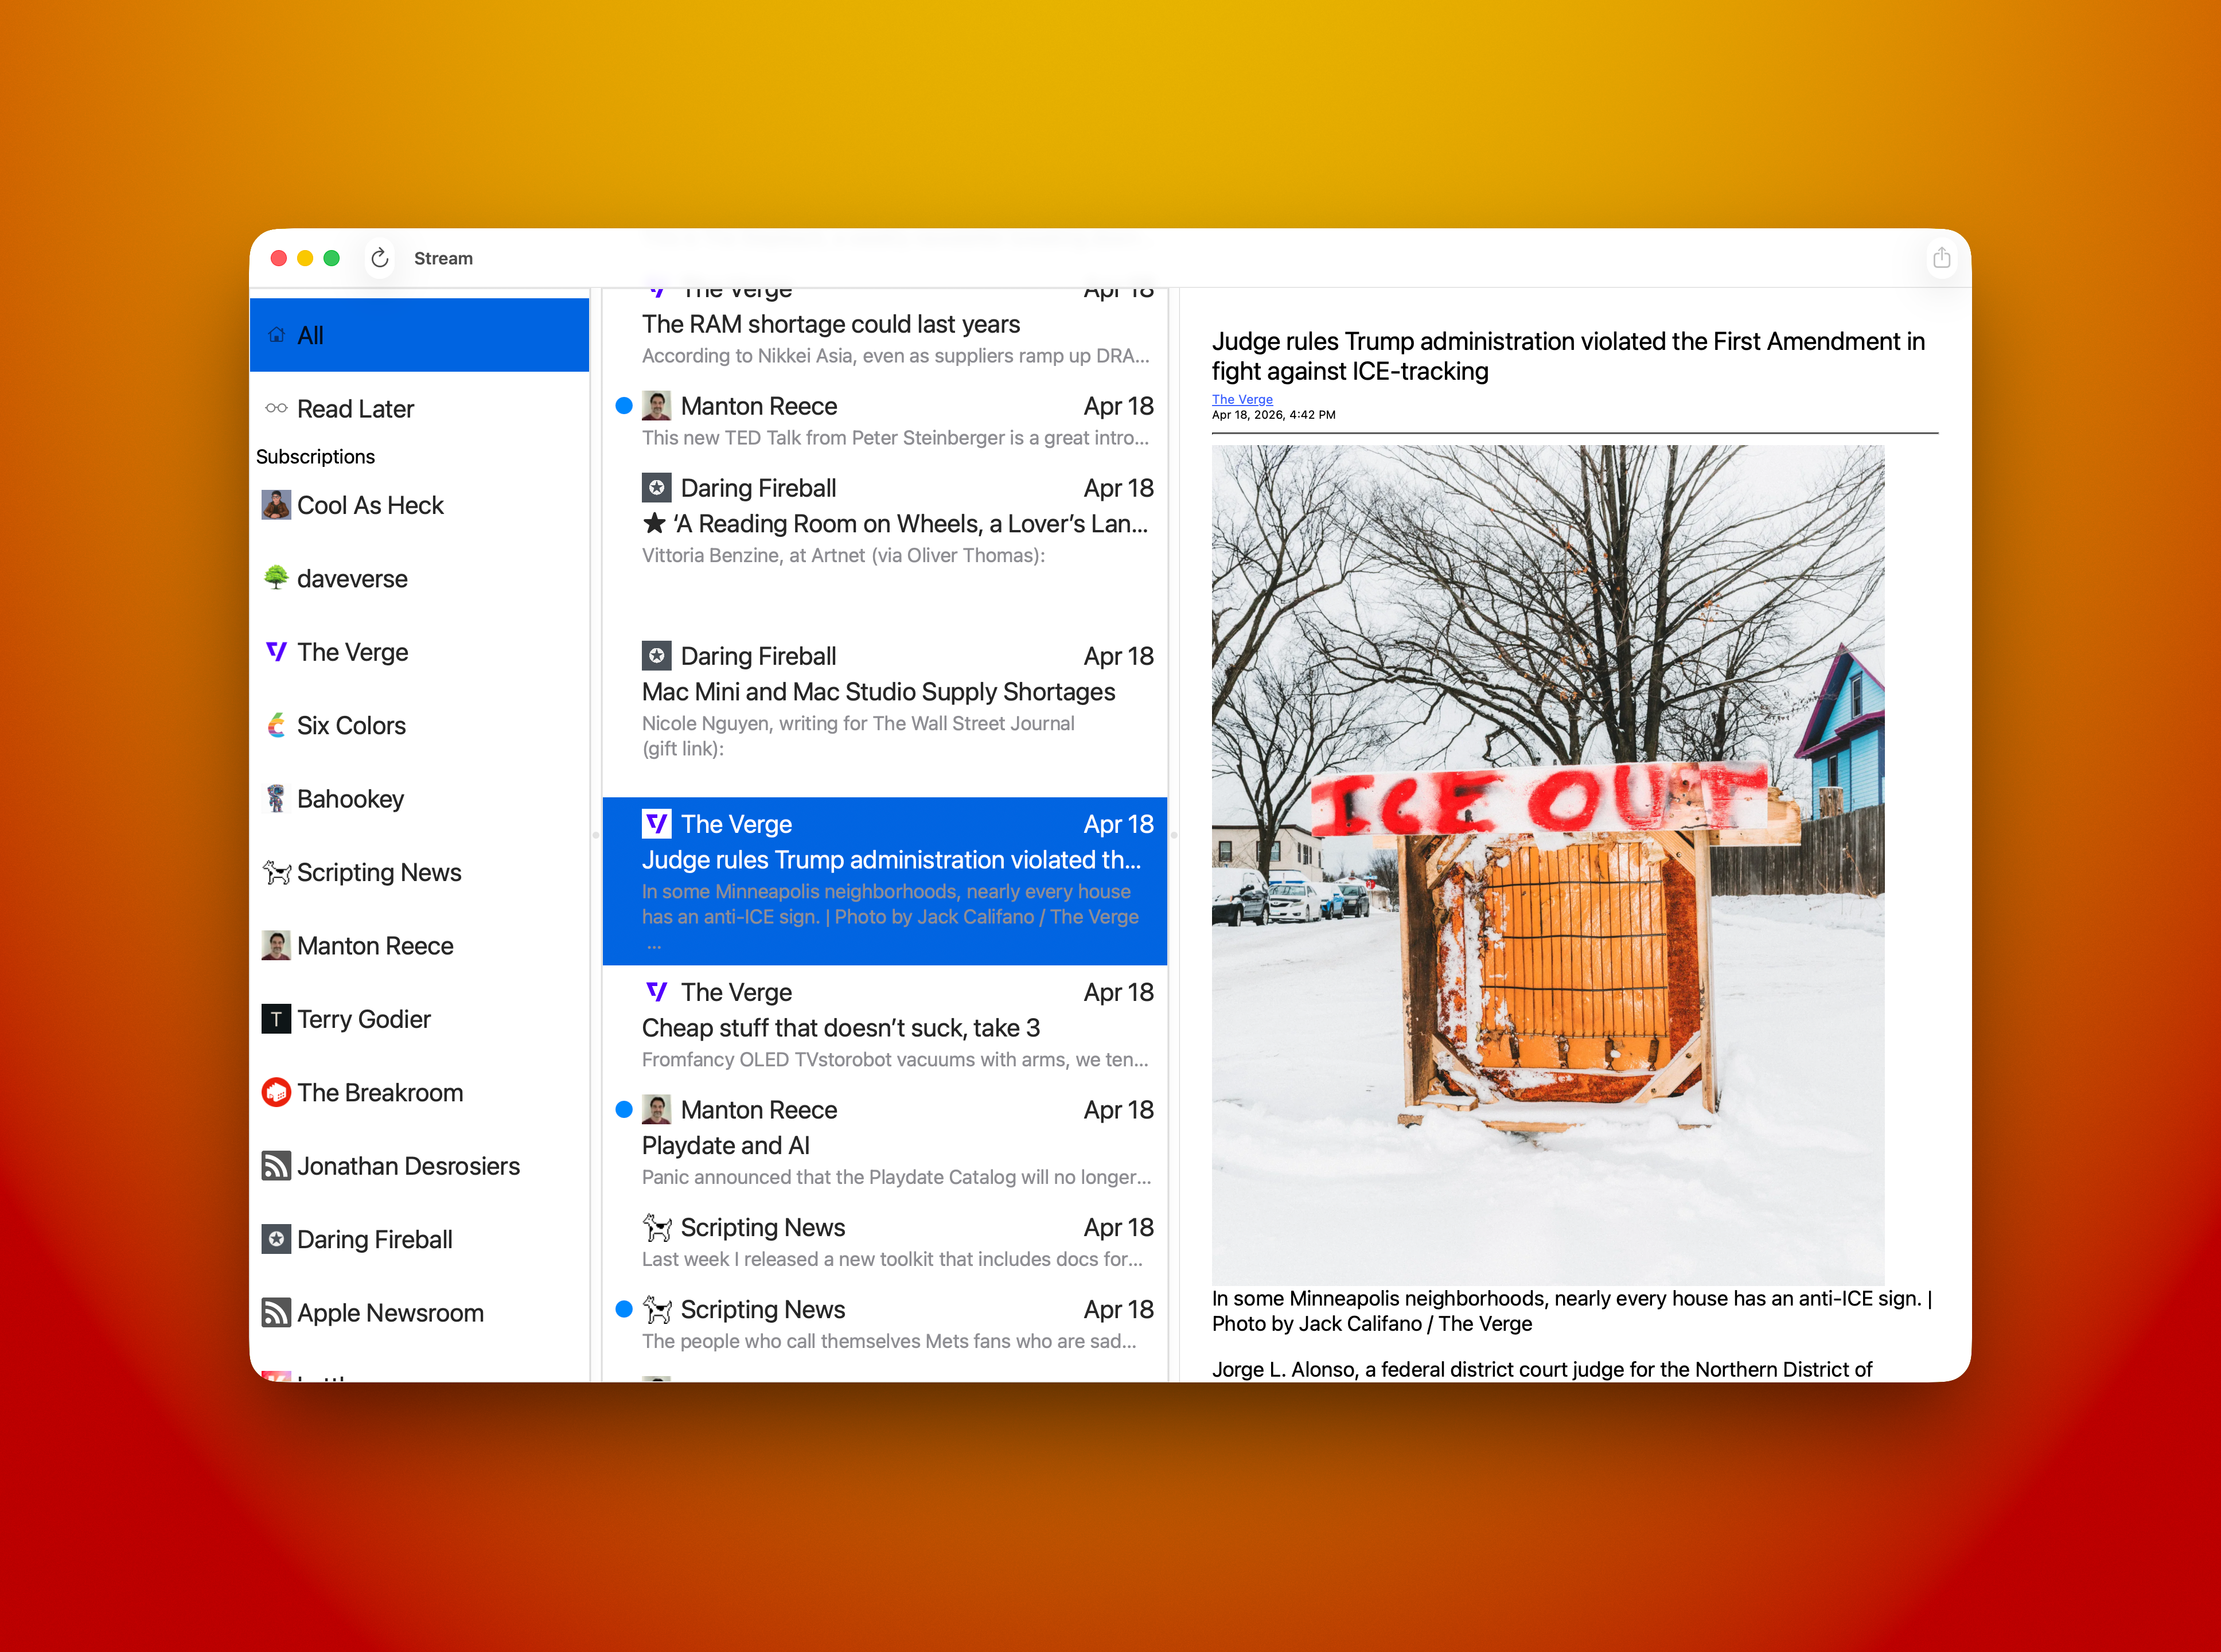Click the Terry Godier T icon

click(x=276, y=1019)
